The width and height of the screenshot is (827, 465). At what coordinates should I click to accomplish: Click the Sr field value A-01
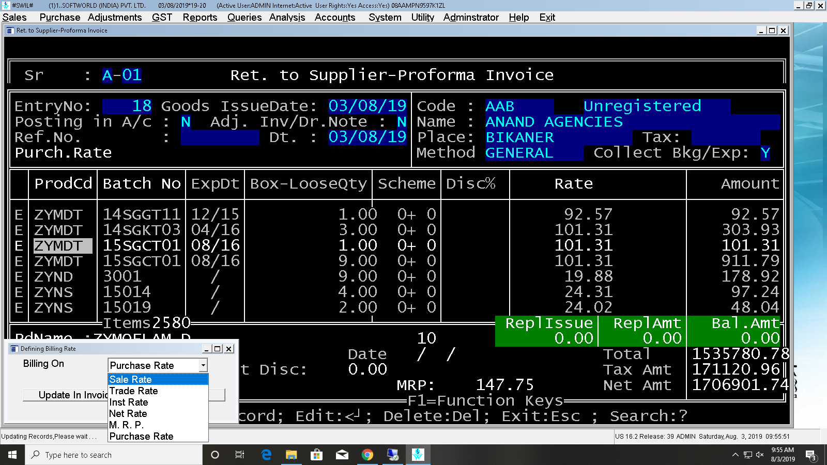tap(122, 75)
